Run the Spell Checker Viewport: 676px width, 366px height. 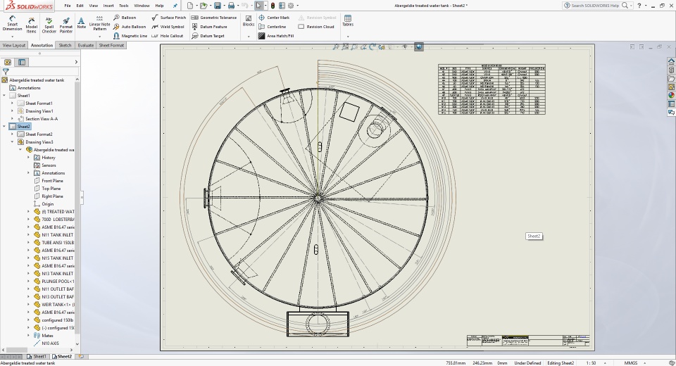[49, 25]
